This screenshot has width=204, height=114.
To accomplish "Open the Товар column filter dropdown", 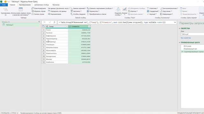I will pyautogui.click(x=67, y=27).
